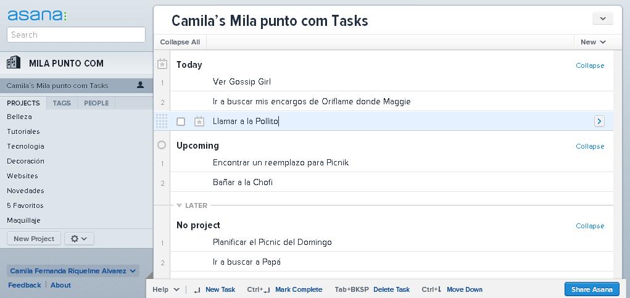Click the star icon on Llamar a la Pollito
The height and width of the screenshot is (298, 630).
(x=199, y=122)
